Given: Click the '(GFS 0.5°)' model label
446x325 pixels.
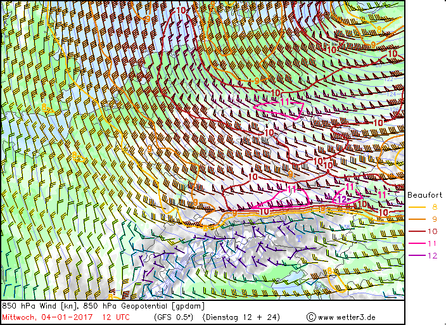Looking at the screenshot, I should (174, 317).
